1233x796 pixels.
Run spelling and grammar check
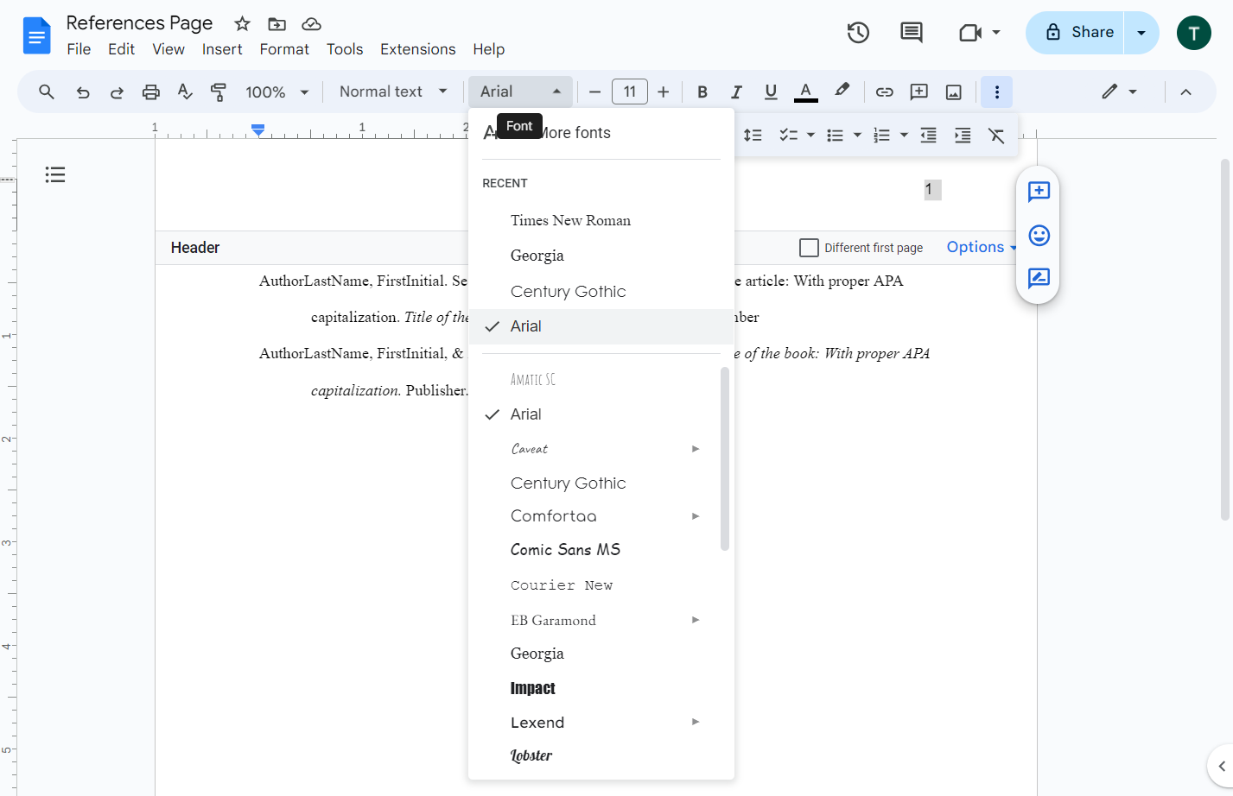click(x=185, y=92)
